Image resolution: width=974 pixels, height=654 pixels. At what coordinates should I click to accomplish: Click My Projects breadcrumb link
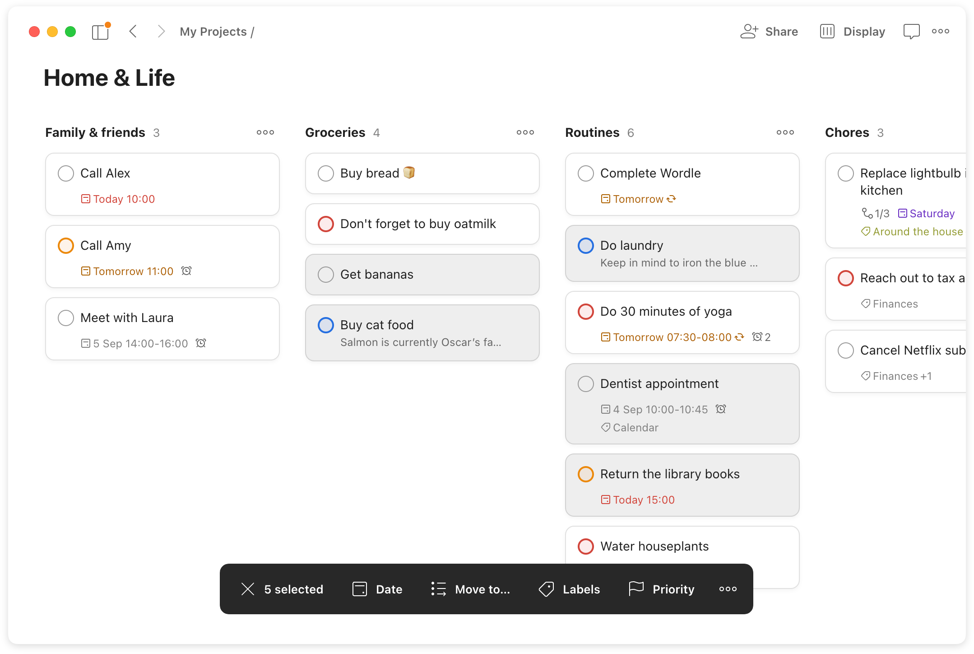(213, 32)
